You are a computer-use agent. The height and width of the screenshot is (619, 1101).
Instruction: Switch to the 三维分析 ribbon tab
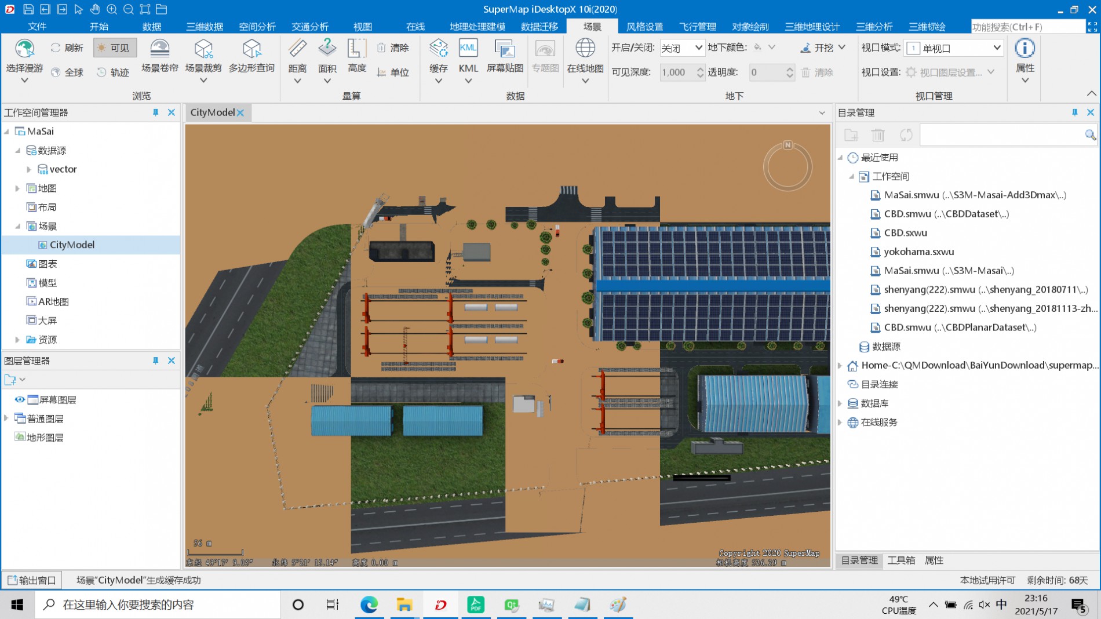point(874,27)
